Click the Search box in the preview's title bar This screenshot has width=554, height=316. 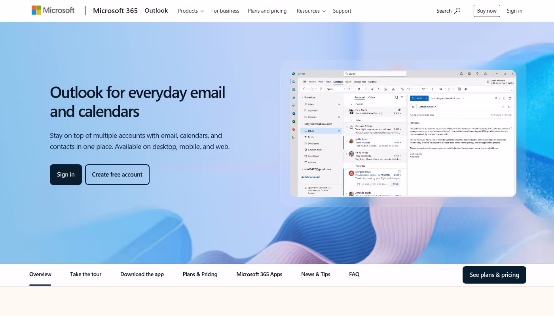(x=375, y=73)
